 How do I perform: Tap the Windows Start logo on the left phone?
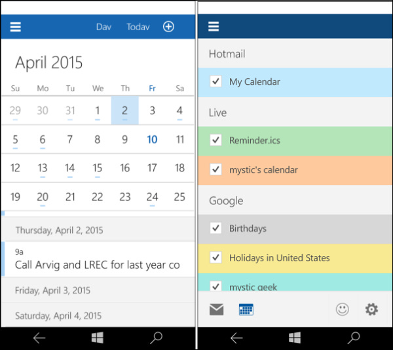(97, 338)
